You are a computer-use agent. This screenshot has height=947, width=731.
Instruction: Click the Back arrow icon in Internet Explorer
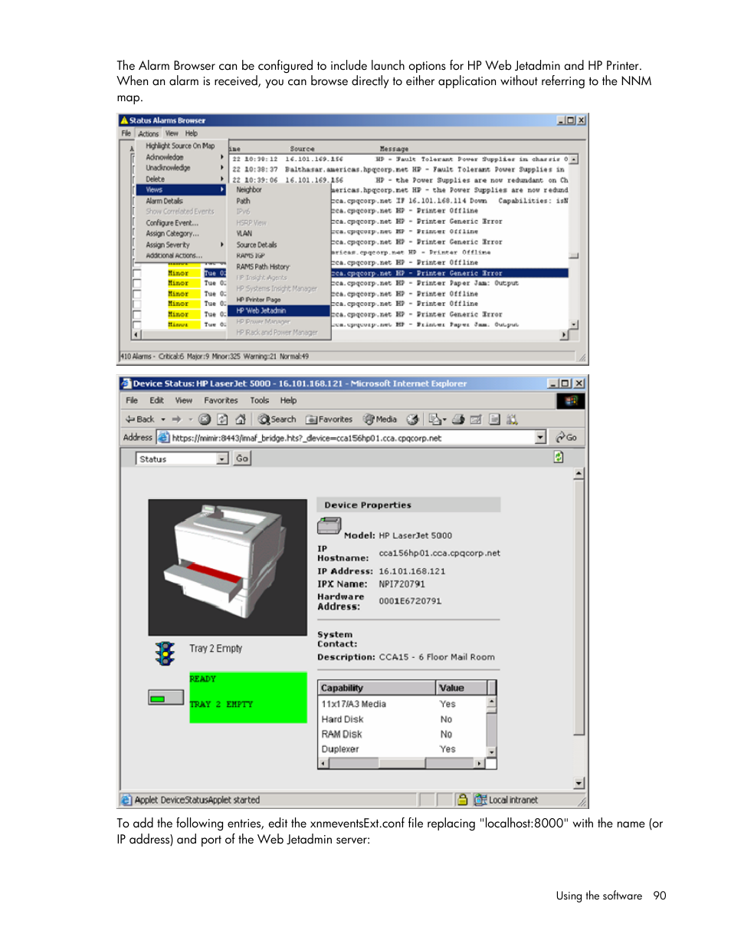[130, 419]
